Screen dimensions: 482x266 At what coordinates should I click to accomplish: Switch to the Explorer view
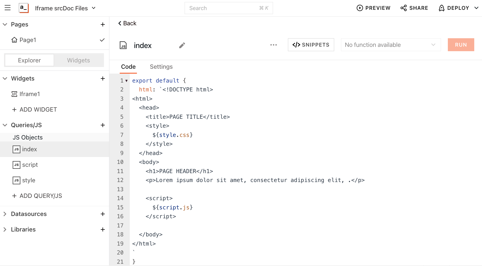tap(29, 60)
